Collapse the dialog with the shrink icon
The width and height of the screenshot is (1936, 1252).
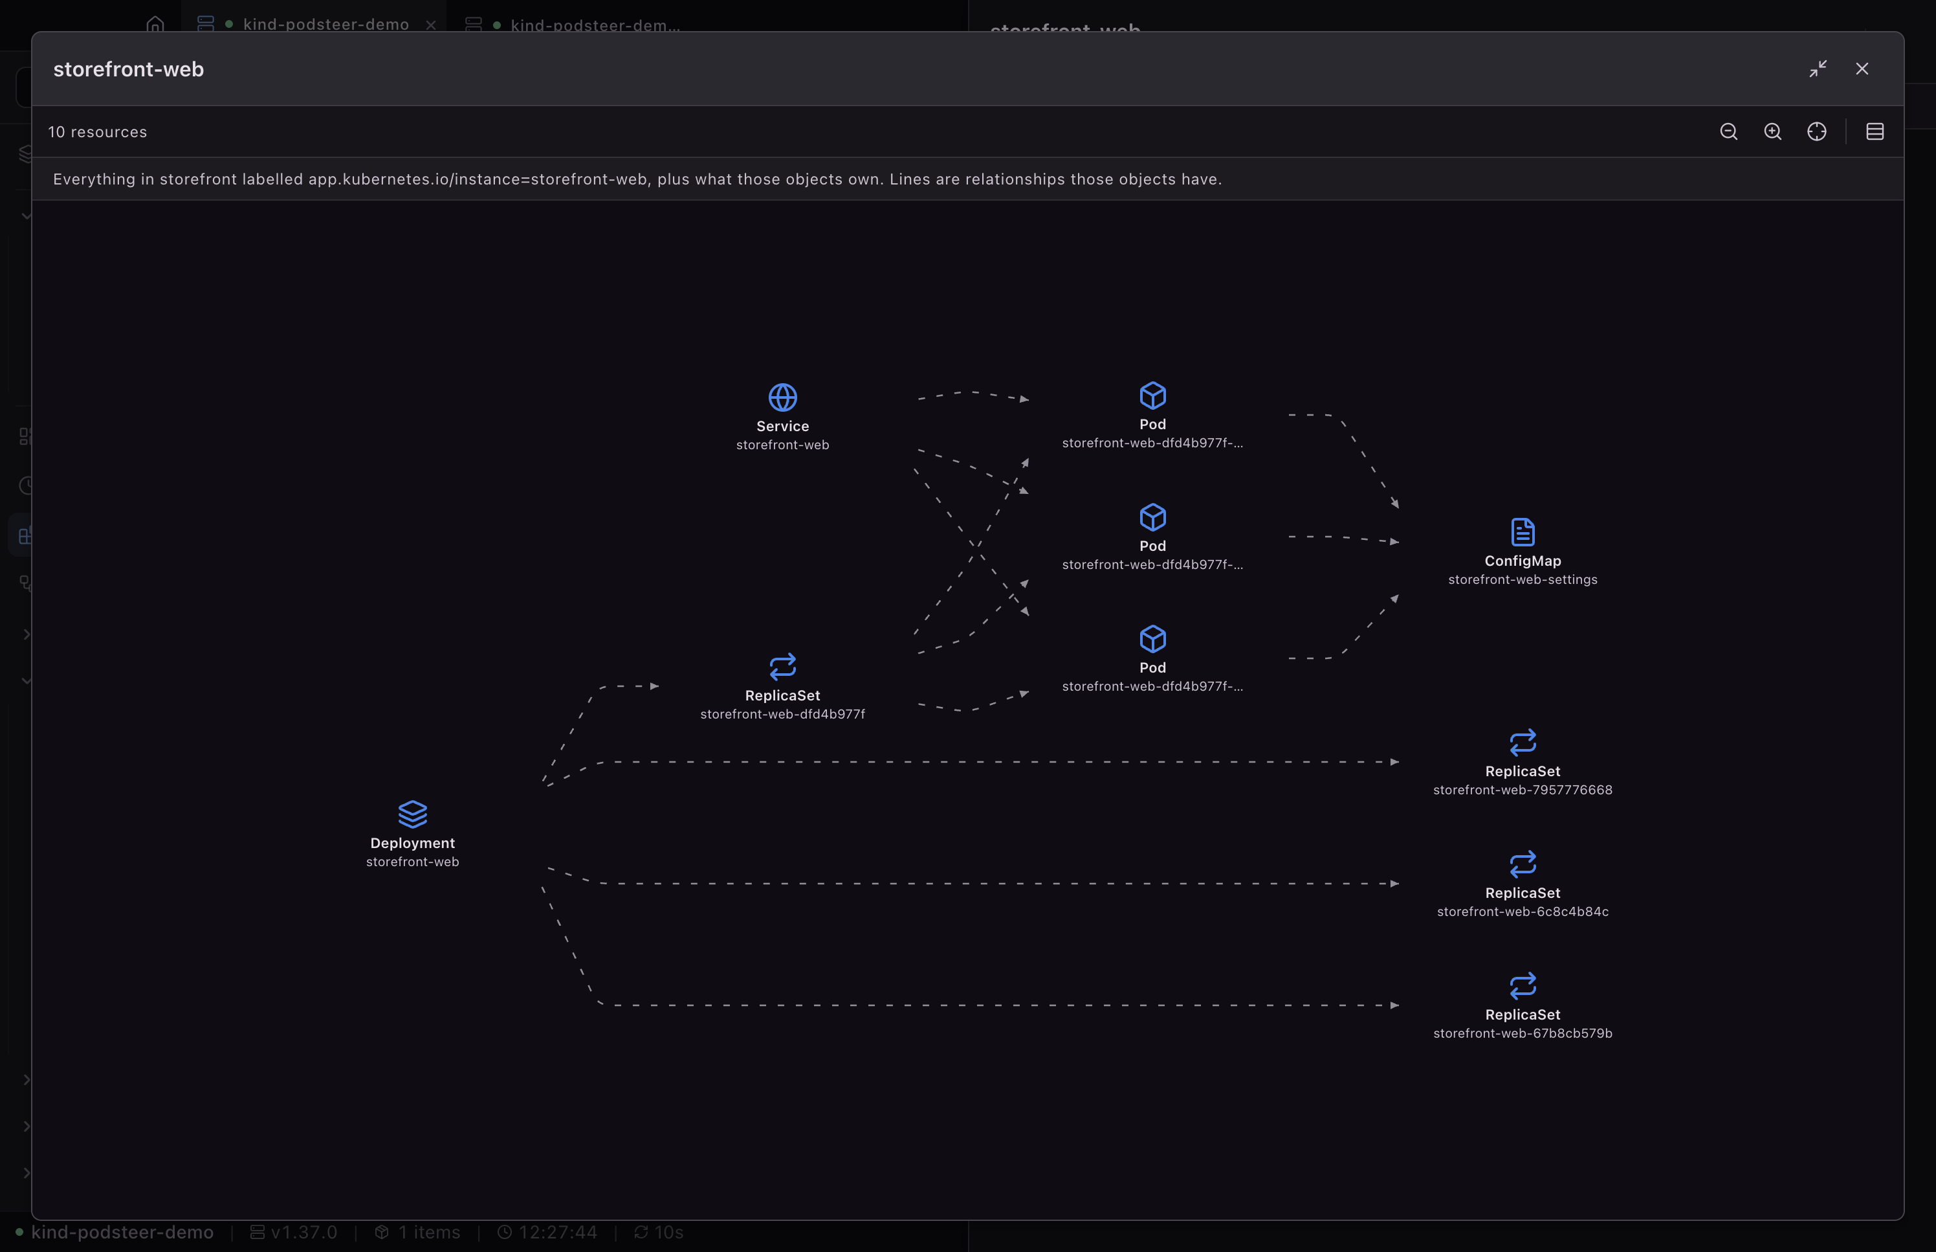(x=1818, y=69)
